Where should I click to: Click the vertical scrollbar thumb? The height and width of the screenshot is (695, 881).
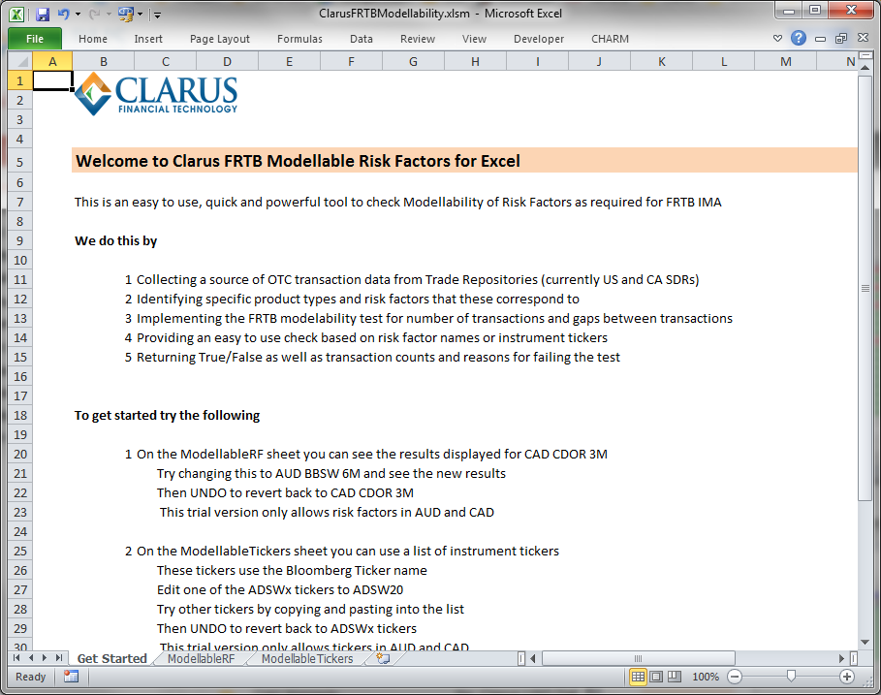(865, 288)
